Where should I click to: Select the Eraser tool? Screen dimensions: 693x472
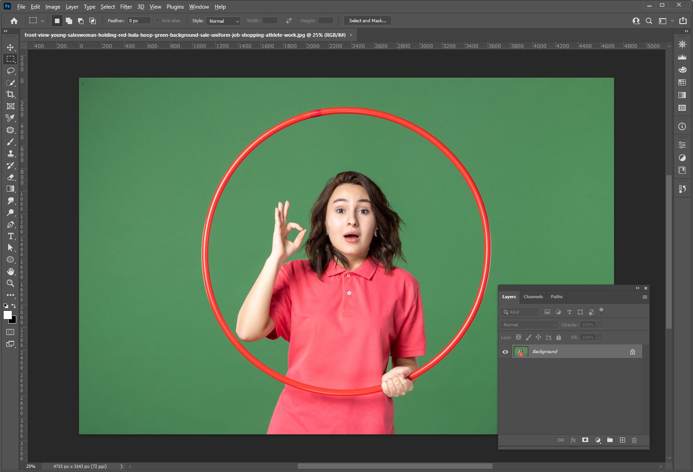pos(10,177)
